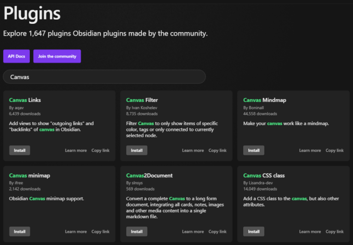This screenshot has width=353, height=245.
Task: Open the Canvas Mindmap plugin title
Action: pyautogui.click(x=265, y=100)
